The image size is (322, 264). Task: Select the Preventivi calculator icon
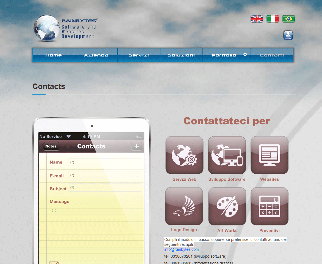tap(270, 206)
